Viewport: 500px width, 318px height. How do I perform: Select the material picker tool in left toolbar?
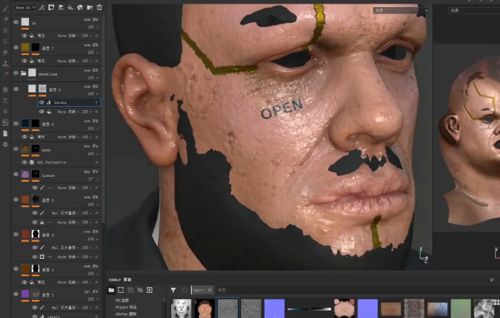(5, 74)
